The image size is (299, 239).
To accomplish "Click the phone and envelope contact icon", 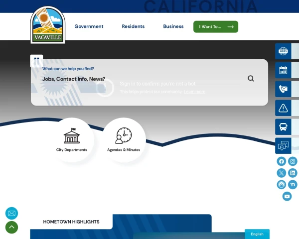I will (x=283, y=89).
